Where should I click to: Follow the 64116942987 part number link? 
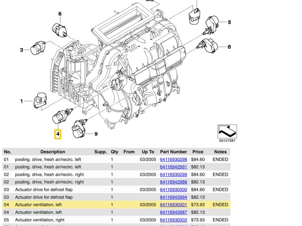pyautogui.click(x=173, y=212)
